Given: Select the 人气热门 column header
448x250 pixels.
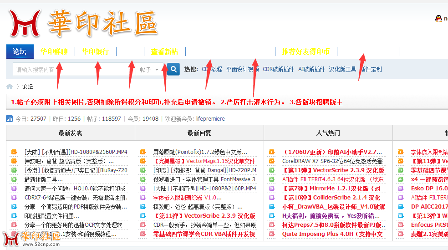Looking at the screenshot, I should click(x=328, y=133).
